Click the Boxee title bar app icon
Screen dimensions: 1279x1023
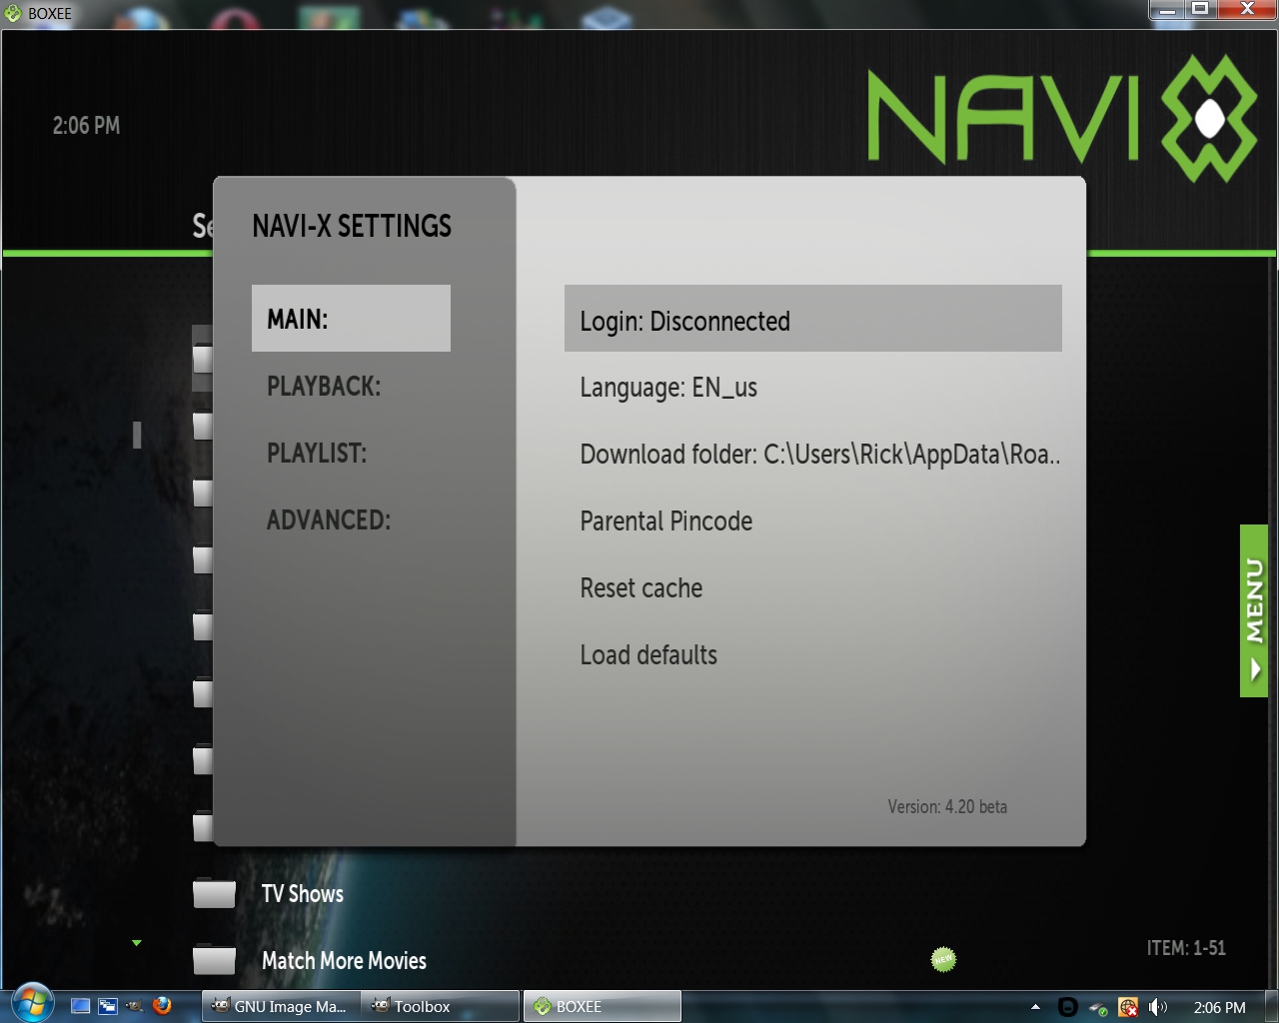(13, 13)
